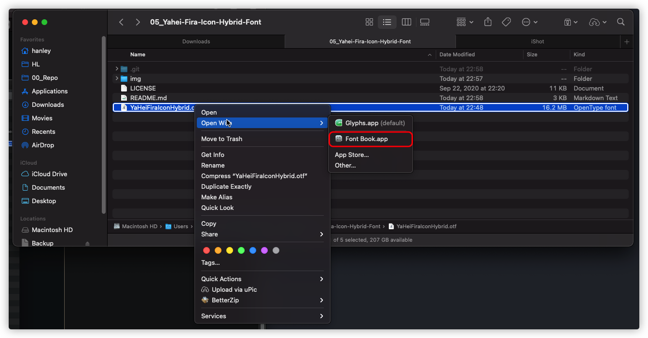Choose Quick Look
The image size is (648, 338).
(262, 208)
